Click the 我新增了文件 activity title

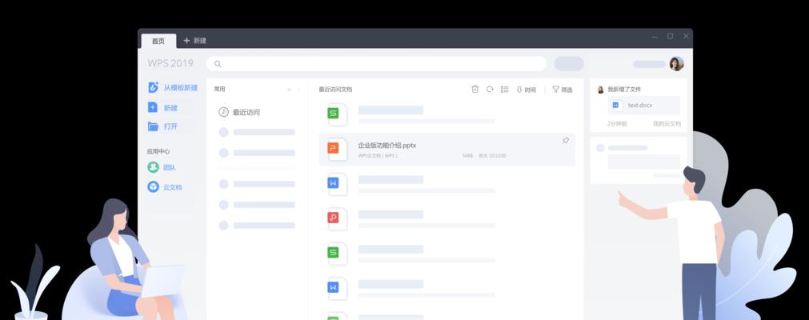pyautogui.click(x=624, y=90)
